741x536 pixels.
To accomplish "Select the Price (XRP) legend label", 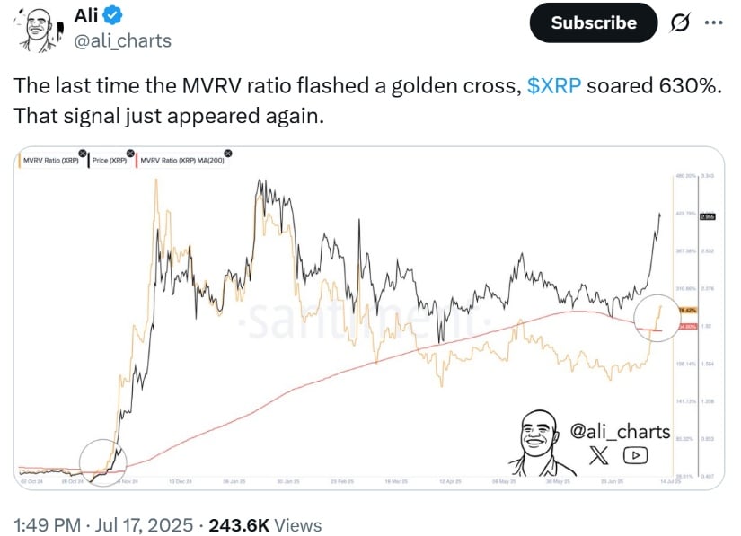I will 110,161.
